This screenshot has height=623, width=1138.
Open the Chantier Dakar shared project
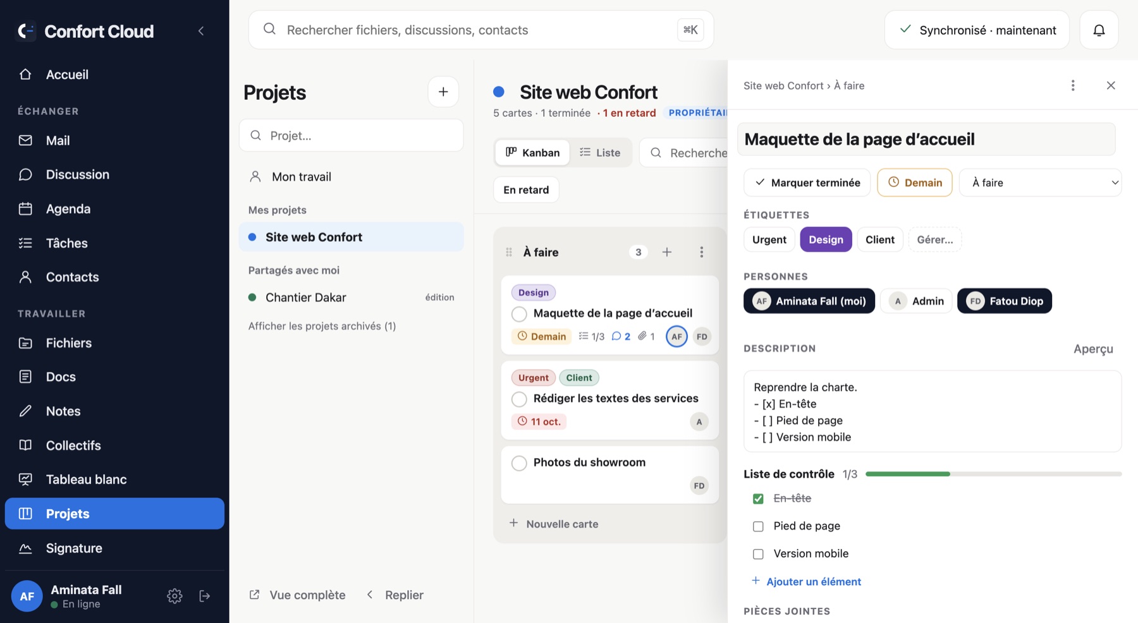coord(351,298)
